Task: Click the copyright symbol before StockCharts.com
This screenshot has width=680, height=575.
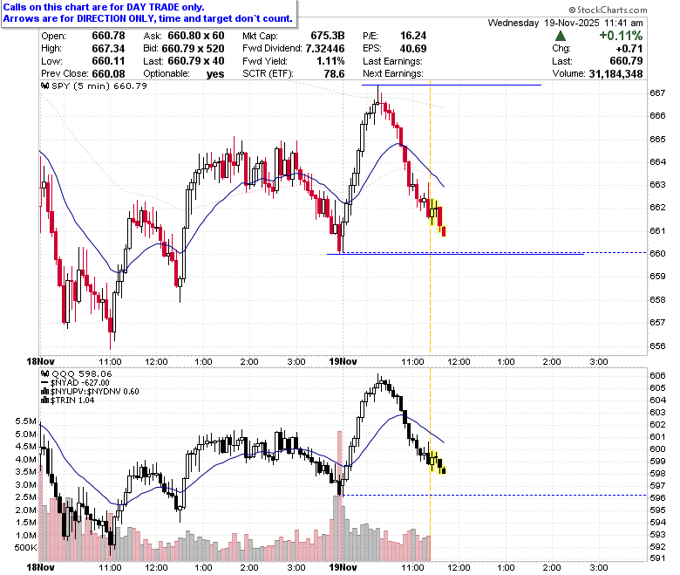Action: (x=572, y=10)
